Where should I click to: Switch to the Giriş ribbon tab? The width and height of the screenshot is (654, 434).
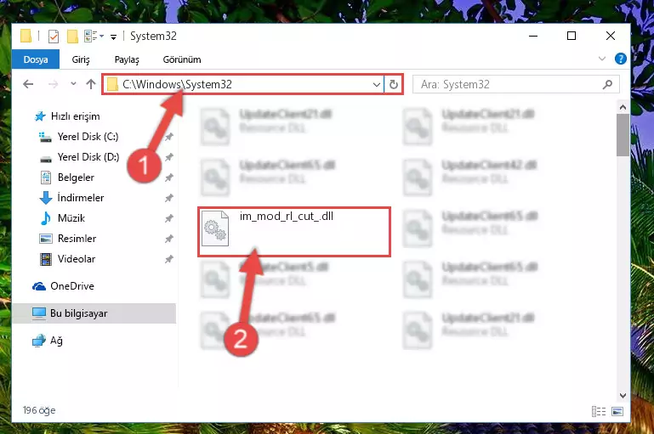pos(81,59)
